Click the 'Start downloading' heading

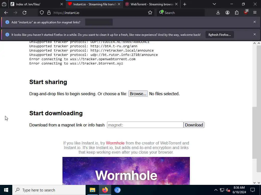click(56, 113)
